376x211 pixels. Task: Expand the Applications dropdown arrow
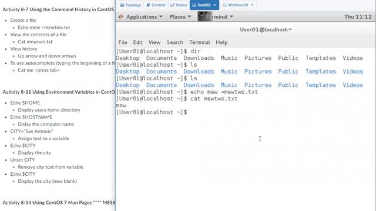[160, 17]
